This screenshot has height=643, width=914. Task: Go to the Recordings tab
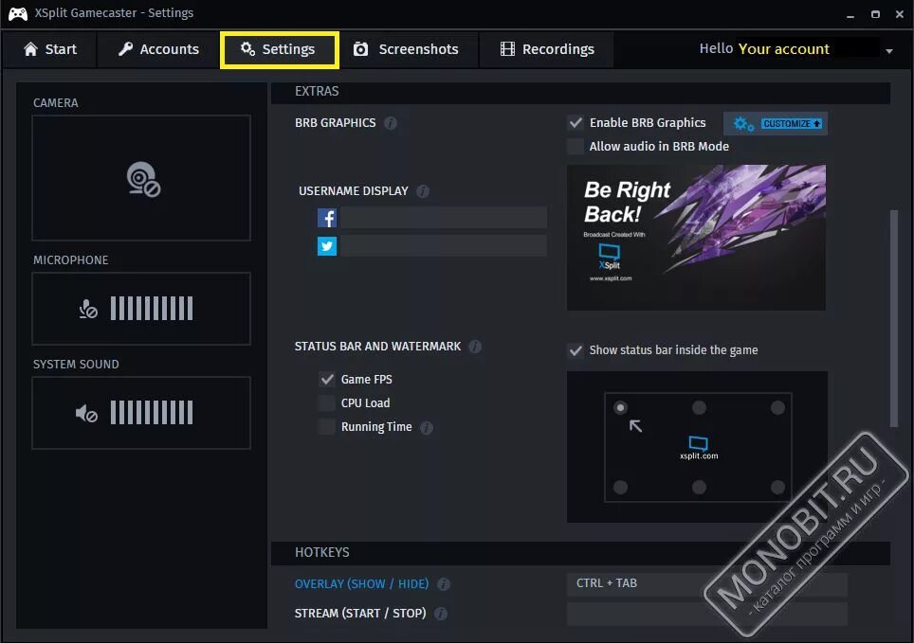pos(547,49)
